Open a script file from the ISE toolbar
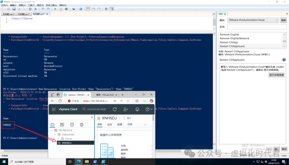289x165 pixels. point(9,9)
